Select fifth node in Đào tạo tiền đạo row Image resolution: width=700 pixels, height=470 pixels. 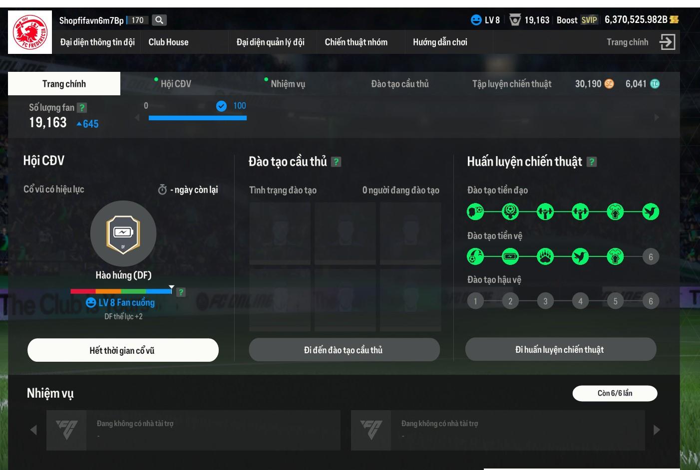(x=615, y=212)
